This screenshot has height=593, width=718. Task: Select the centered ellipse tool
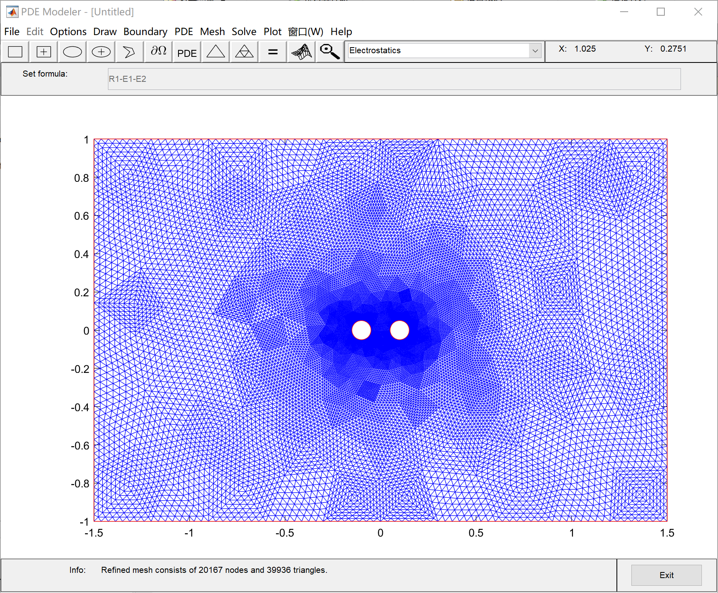click(x=101, y=52)
